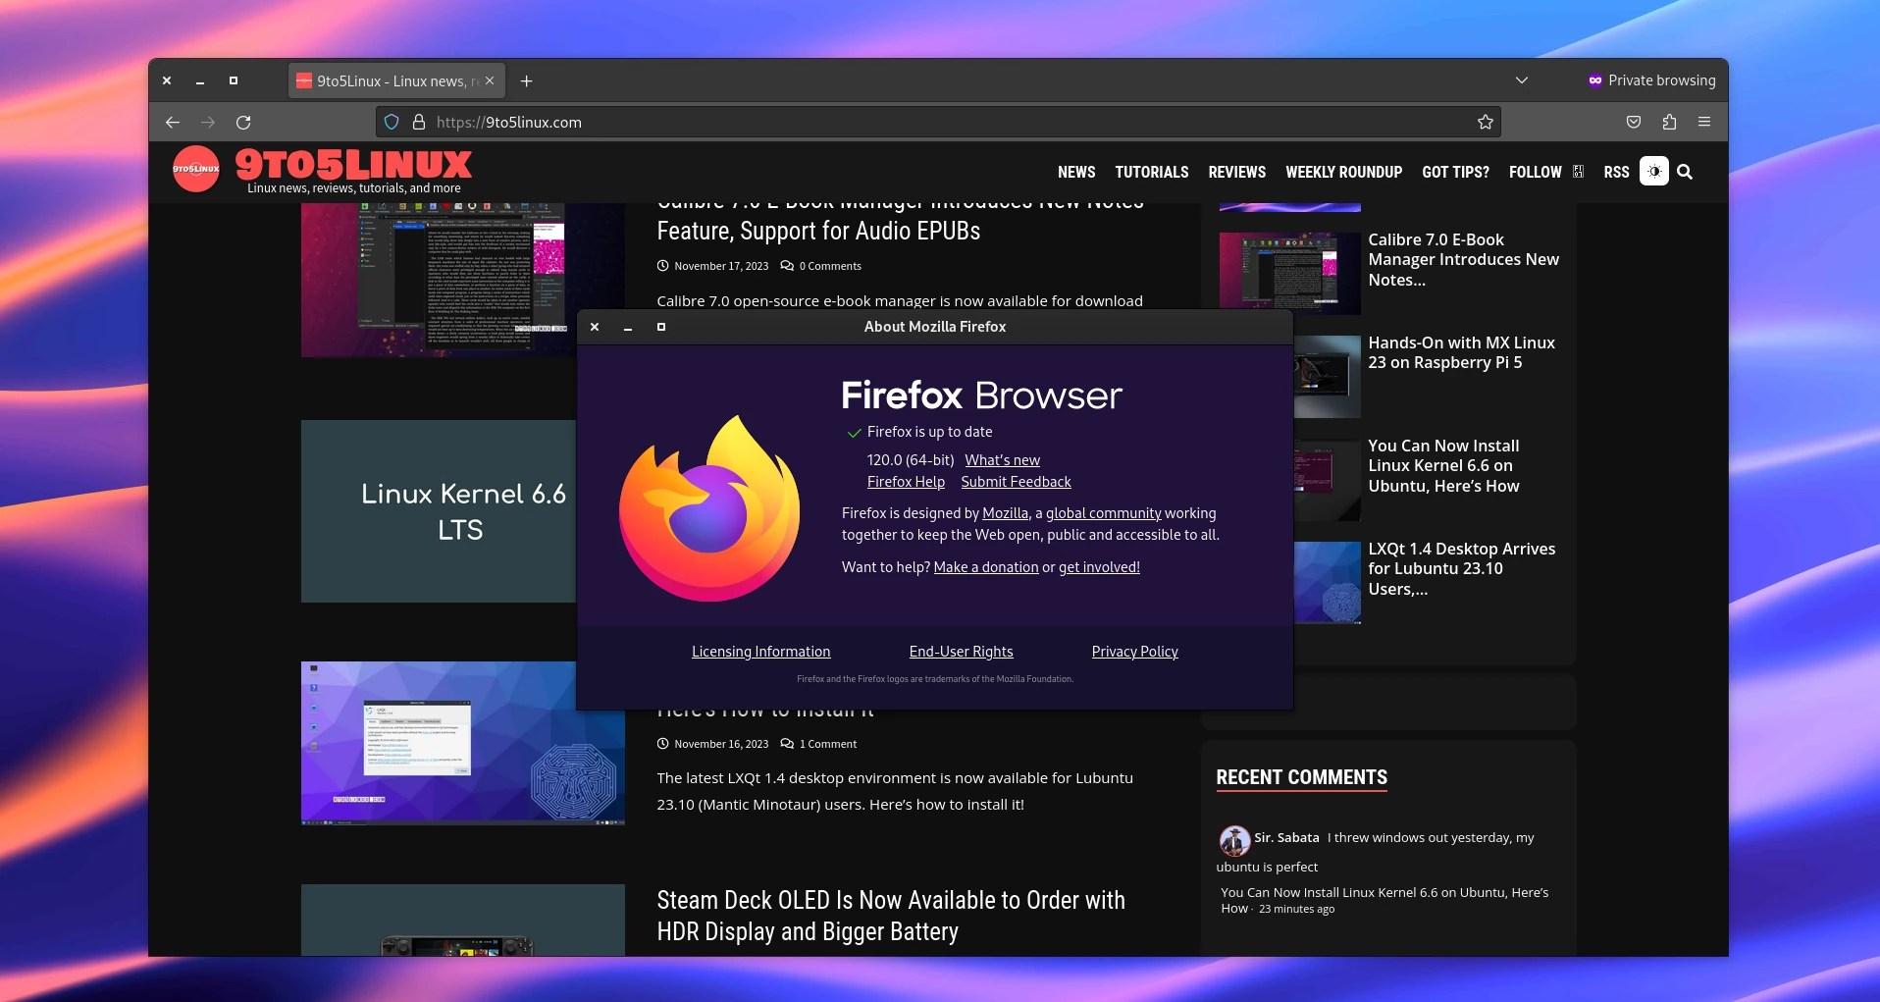Open the WEEKLY ROUNDUP menu item
The height and width of the screenshot is (1002, 1880).
[x=1344, y=172]
